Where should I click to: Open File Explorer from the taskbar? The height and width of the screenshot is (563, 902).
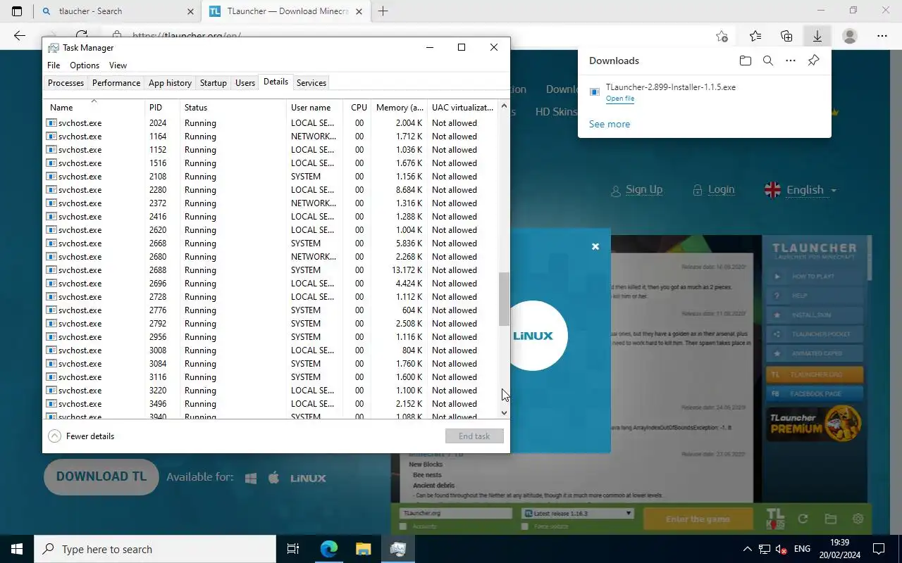click(363, 549)
